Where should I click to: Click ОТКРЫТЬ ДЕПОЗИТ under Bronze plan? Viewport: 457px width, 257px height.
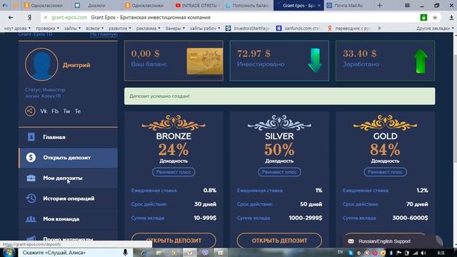[x=174, y=241]
